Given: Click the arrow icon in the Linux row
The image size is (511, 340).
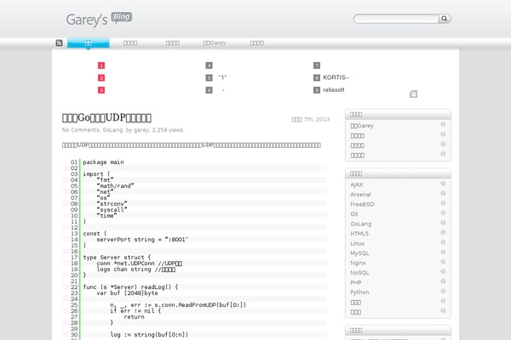Looking at the screenshot, I should (443, 242).
